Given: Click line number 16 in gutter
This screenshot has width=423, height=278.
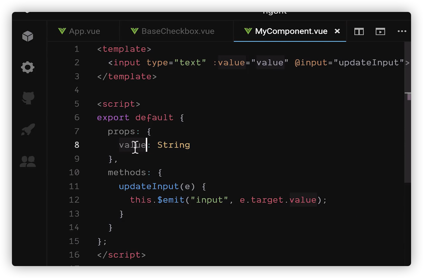Looking at the screenshot, I should point(74,254).
